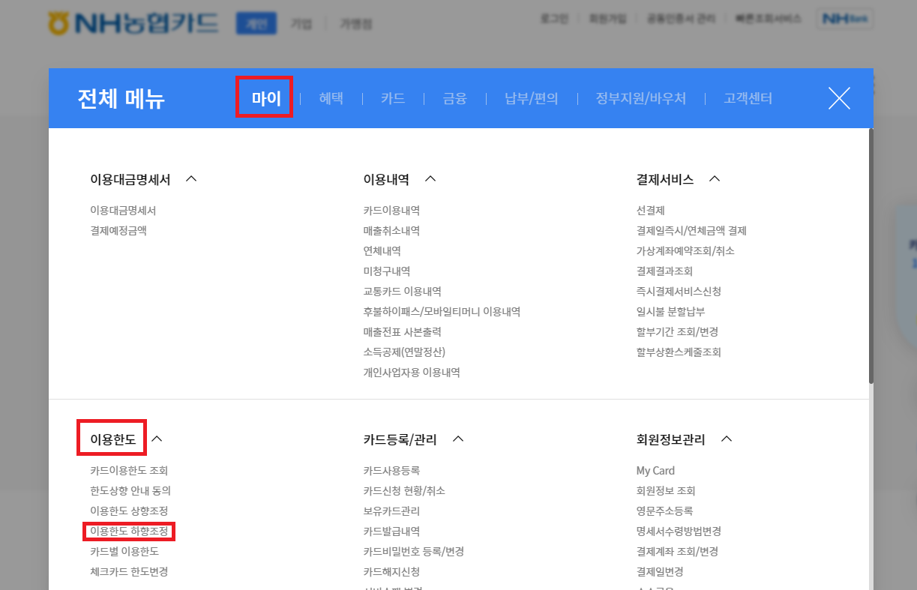Screen dimensions: 917x590
Task: Collapse the 이용내역 section chevron
Action: click(430, 178)
